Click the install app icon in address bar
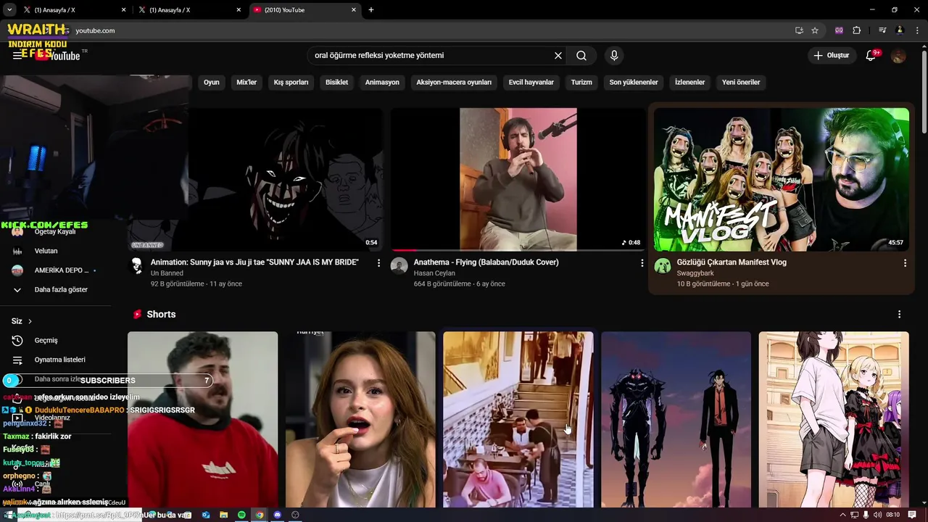 [799, 30]
